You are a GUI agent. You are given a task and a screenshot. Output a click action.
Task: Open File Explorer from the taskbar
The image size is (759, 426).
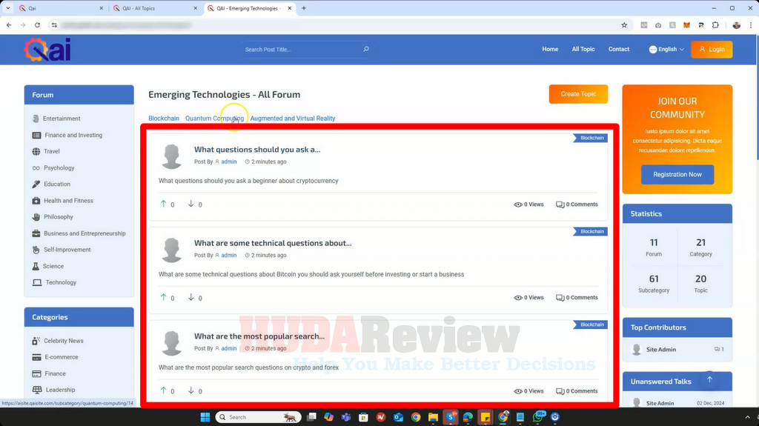pyautogui.click(x=433, y=417)
